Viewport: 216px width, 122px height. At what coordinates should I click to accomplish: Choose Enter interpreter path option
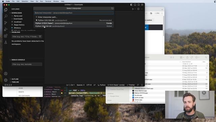tap(74, 17)
